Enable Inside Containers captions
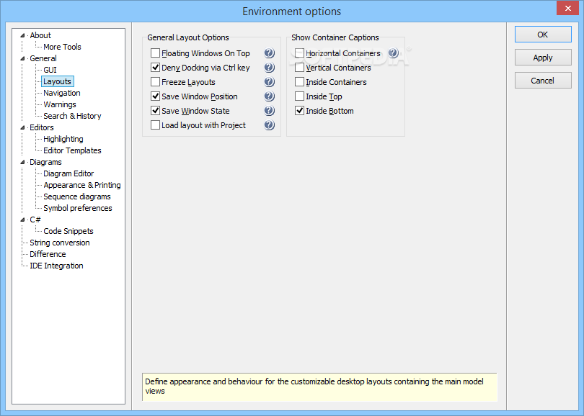Viewport: 584px width, 416px height. [x=299, y=82]
